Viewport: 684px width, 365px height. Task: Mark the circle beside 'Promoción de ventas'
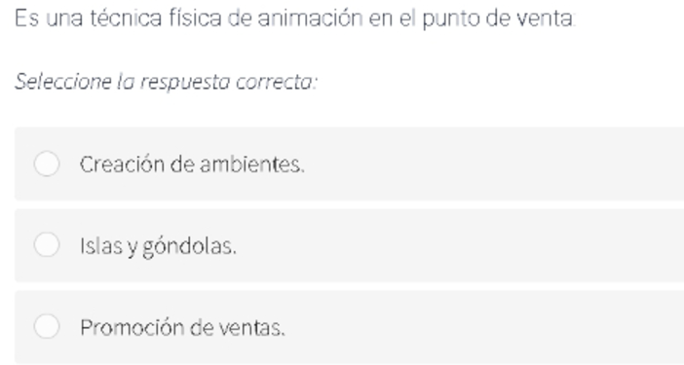click(47, 326)
